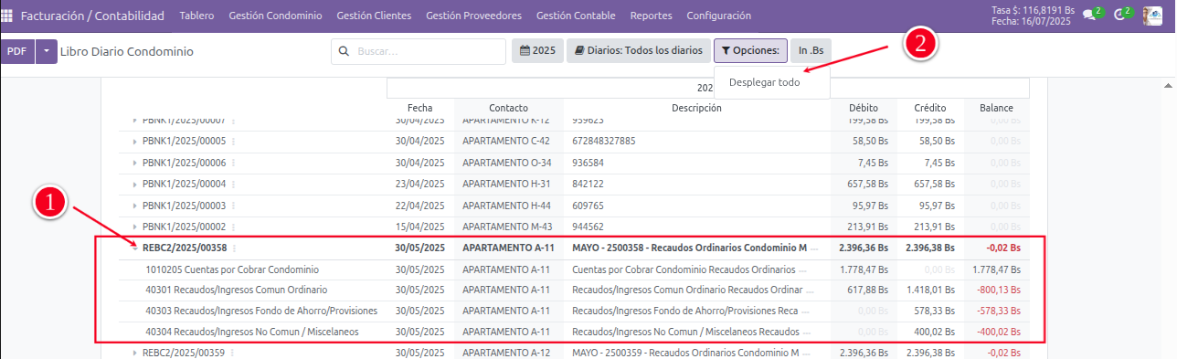
Task: Click contact APARTAMENTO H-44
Action: click(506, 206)
